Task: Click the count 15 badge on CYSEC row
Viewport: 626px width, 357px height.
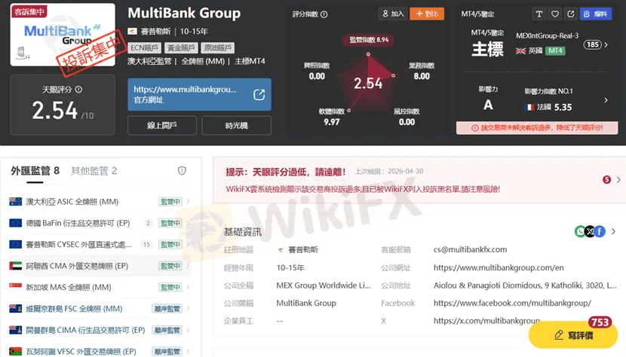Action: coord(146,245)
